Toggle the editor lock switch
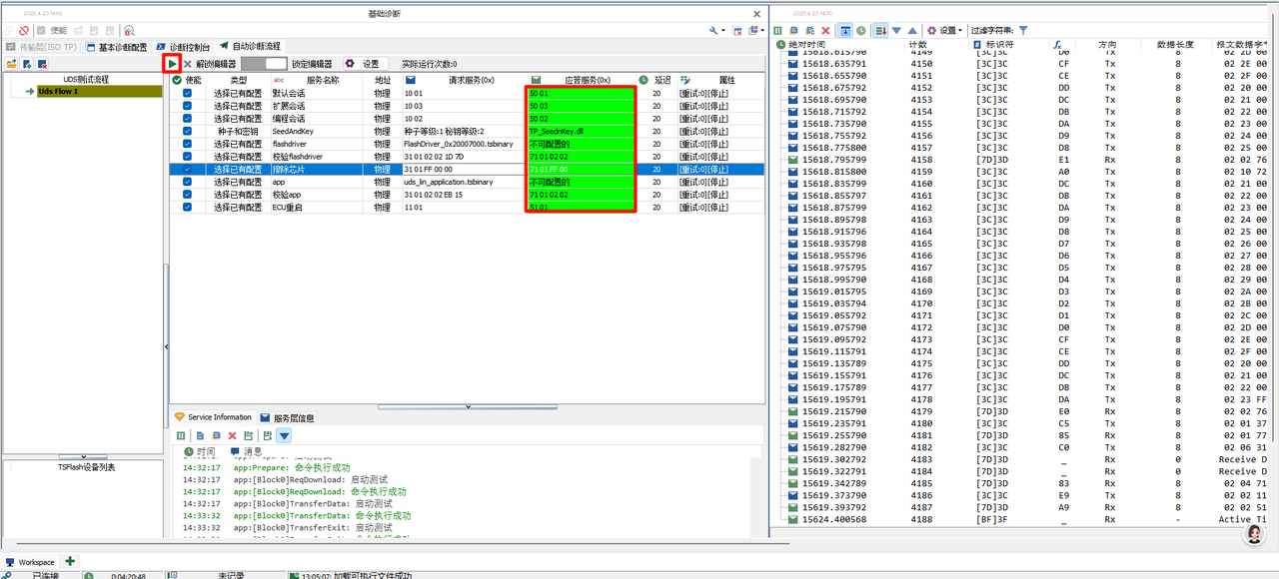 pos(264,63)
